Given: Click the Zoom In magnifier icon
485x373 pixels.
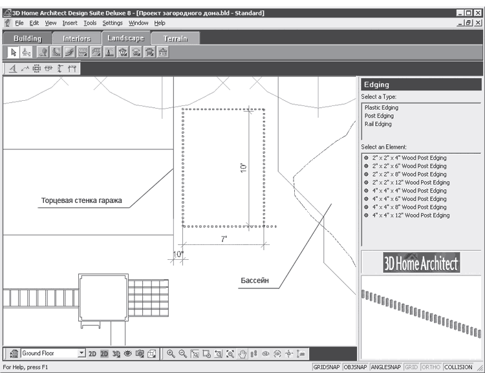Looking at the screenshot, I should 171,354.
